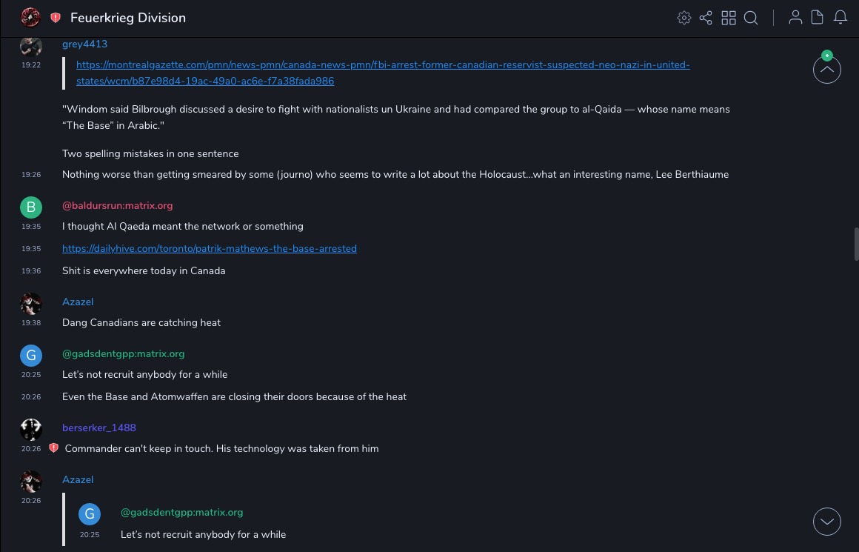Screen dimensions: 859x552
Task: Click the room avatar in header
Action: (30, 17)
